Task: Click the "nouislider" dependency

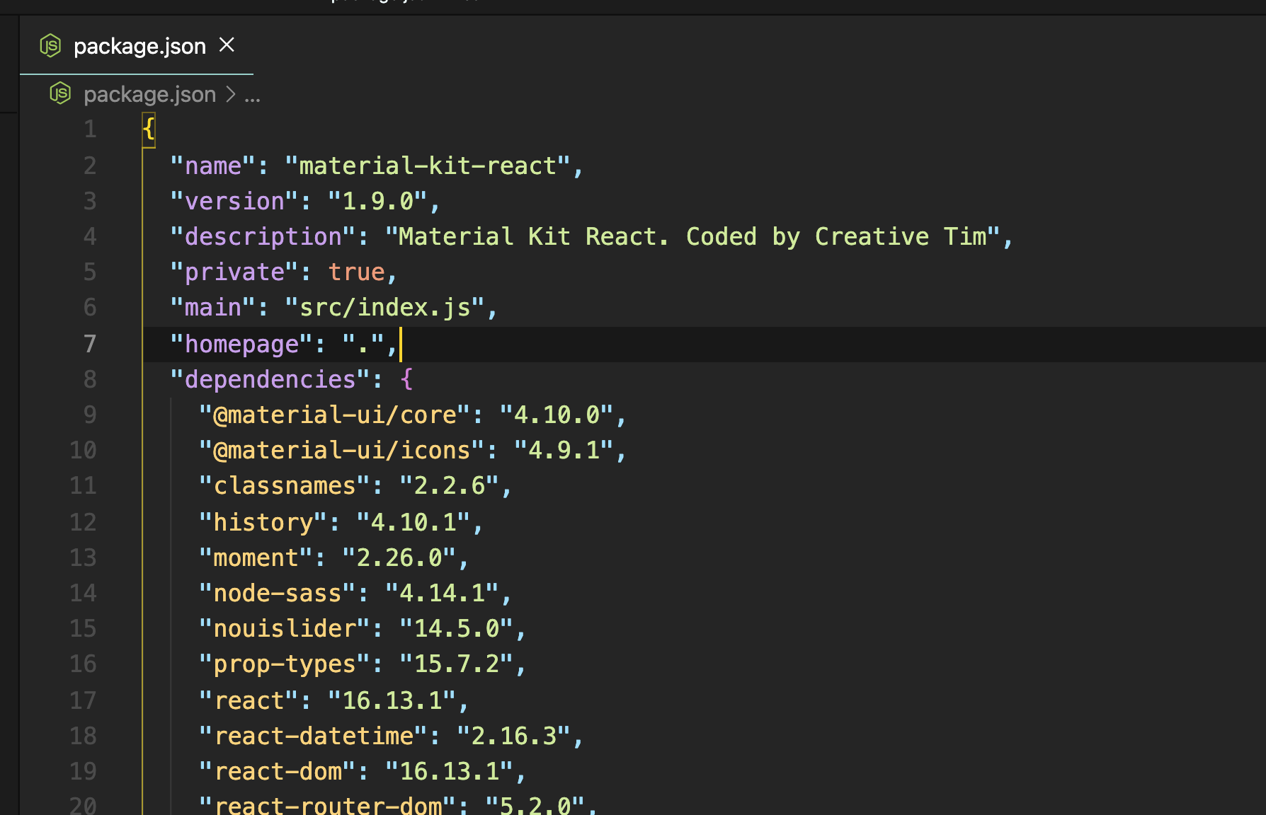Action: point(285,628)
